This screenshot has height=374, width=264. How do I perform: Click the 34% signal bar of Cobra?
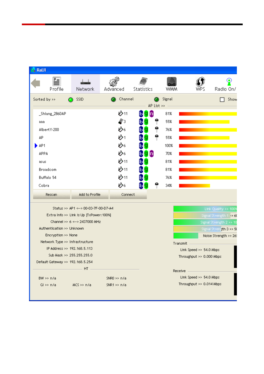195,186
